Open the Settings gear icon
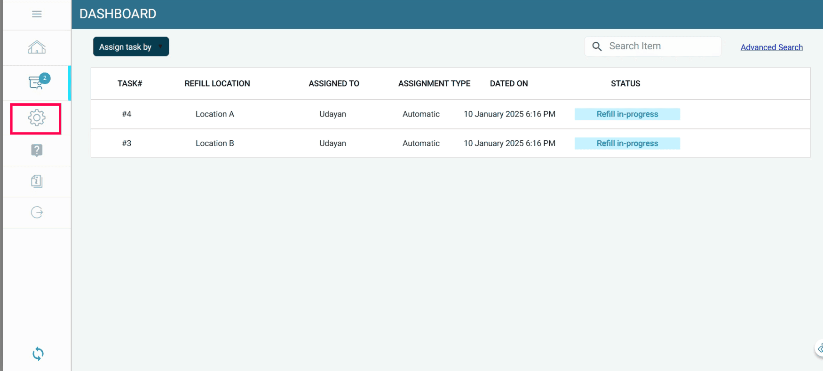Screen dimensions: 823x371 (x=36, y=118)
